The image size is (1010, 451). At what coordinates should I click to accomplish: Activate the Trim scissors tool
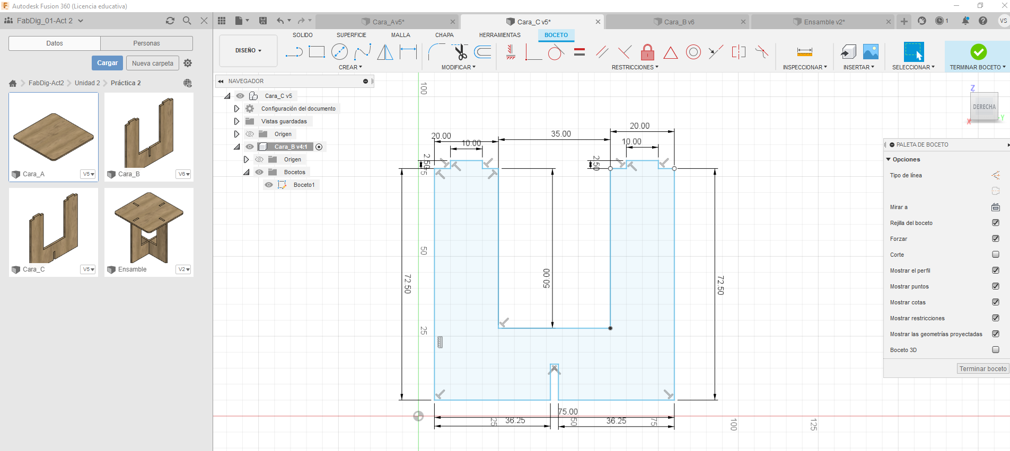460,52
